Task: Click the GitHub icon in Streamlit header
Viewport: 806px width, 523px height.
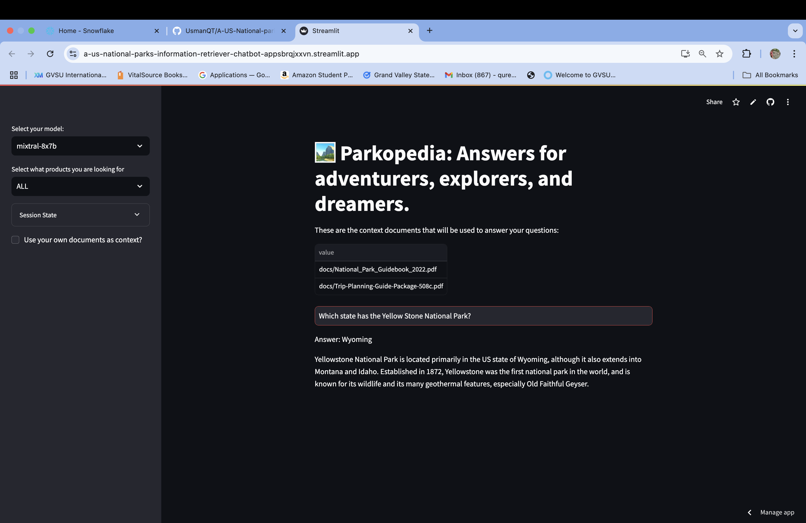Action: (x=770, y=102)
